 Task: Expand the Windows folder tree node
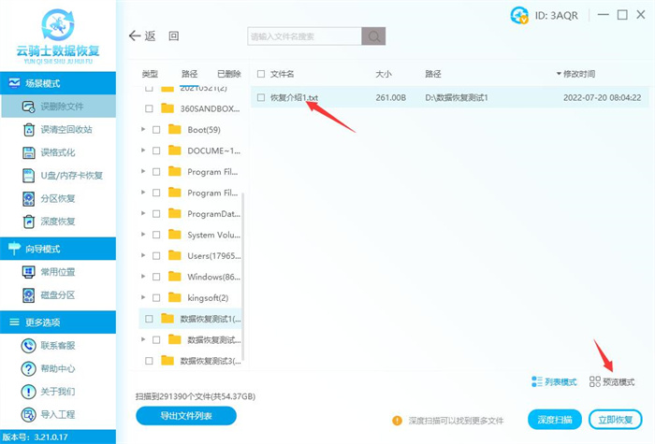(x=143, y=277)
